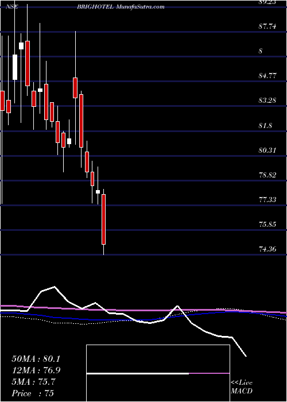Click the 77.33 price axis label
This screenshot has height=402, width=287.
pyautogui.click(x=267, y=199)
